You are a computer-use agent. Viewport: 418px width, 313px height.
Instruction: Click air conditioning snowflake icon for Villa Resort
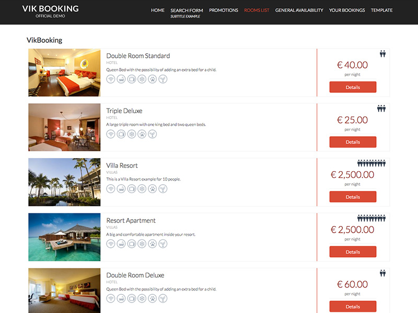[x=142, y=189]
